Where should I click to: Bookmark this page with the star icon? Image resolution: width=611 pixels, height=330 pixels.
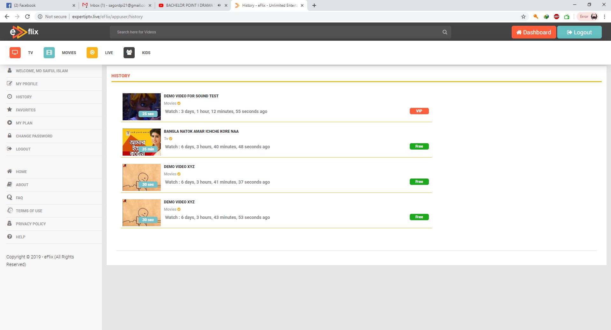[523, 17]
